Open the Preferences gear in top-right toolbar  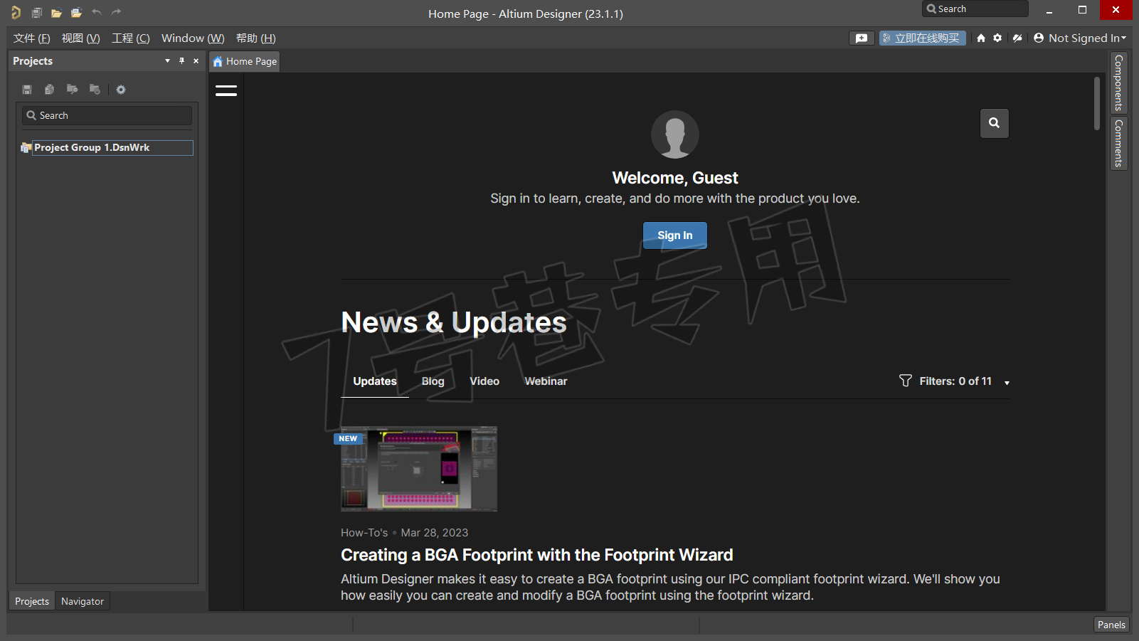click(x=997, y=38)
